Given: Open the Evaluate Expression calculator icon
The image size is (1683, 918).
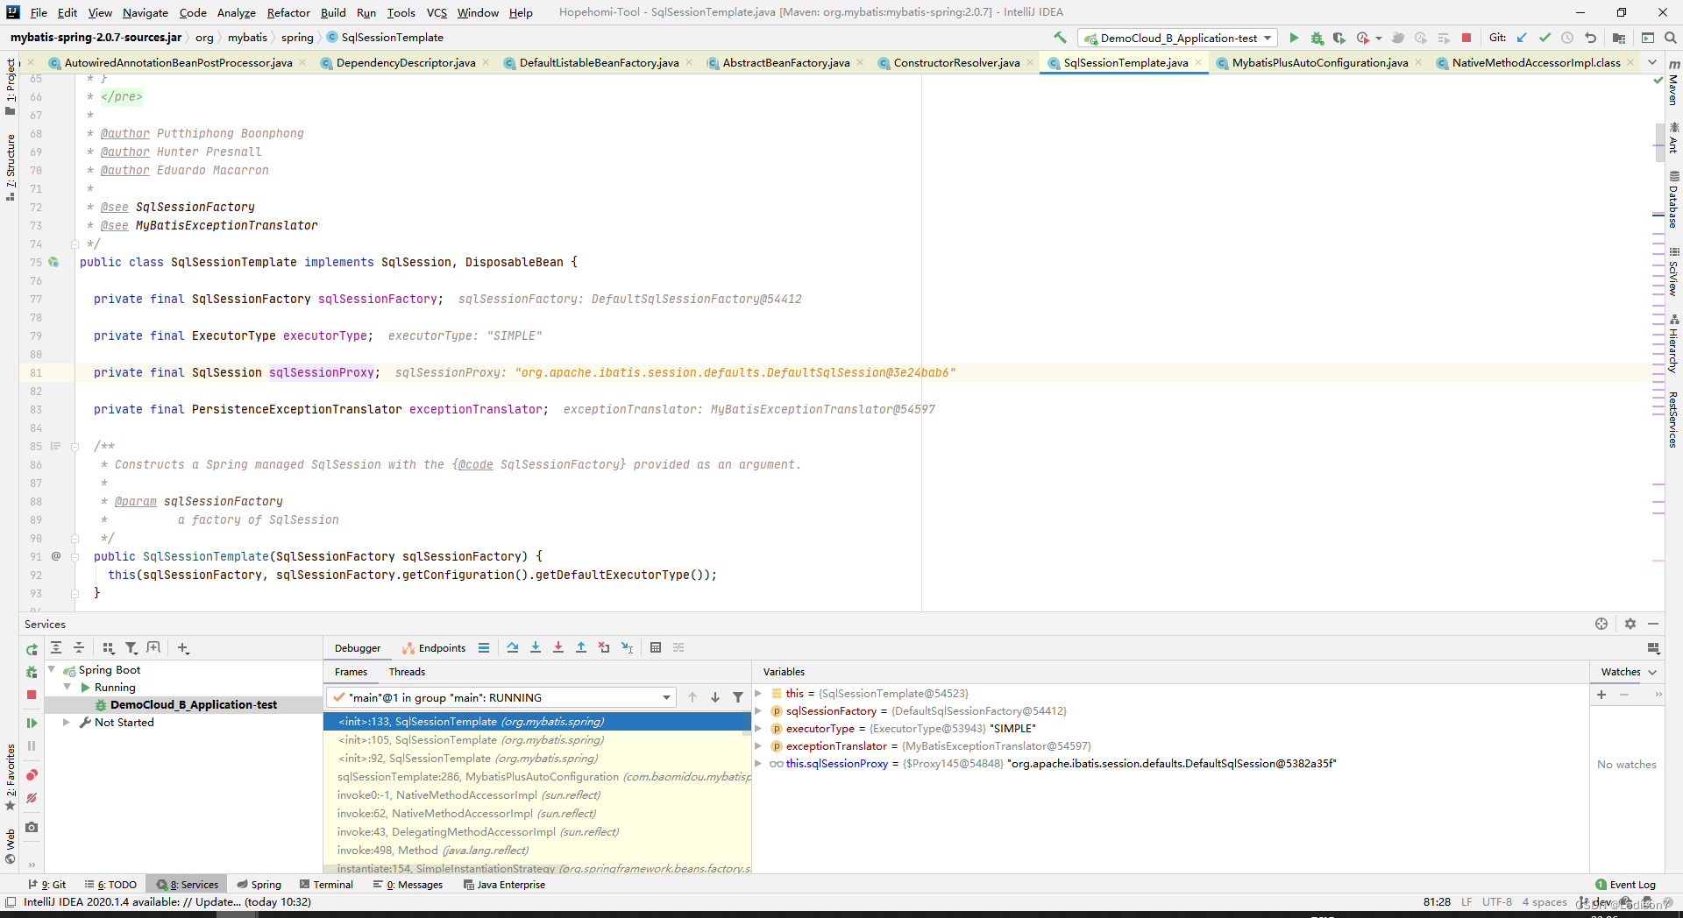Looking at the screenshot, I should [x=656, y=647].
